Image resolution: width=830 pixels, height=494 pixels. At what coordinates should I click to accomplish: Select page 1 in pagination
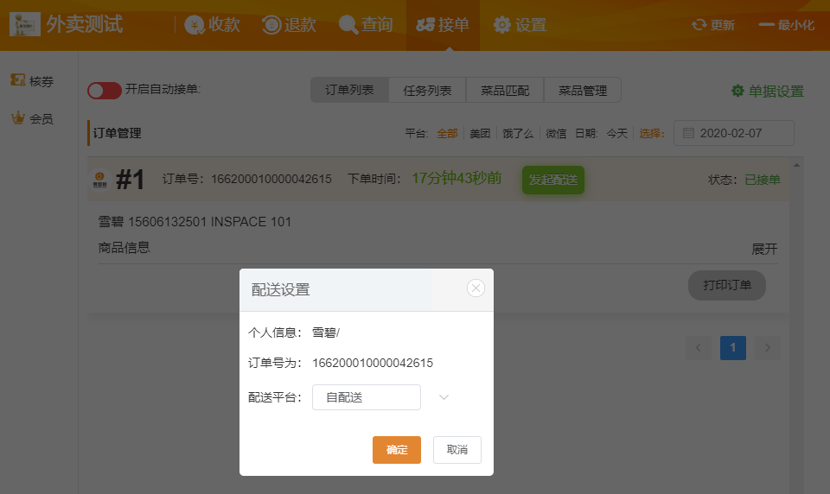[732, 348]
